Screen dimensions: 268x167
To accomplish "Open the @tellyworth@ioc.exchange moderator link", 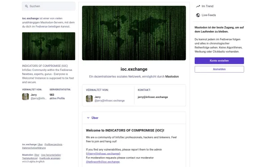I will [103, 162].
